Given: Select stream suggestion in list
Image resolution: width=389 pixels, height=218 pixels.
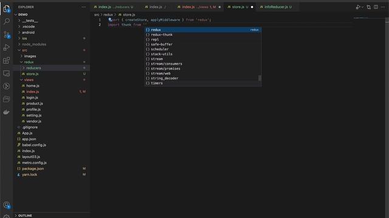Looking at the screenshot, I should coord(203,59).
